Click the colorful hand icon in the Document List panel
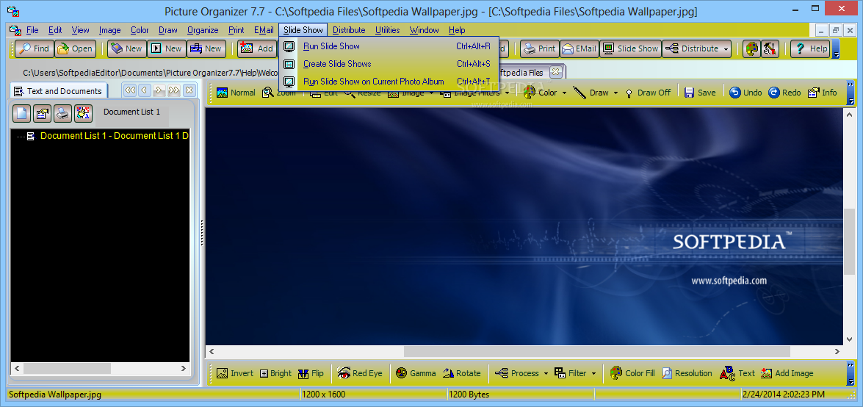This screenshot has height=407, width=863. (83, 113)
